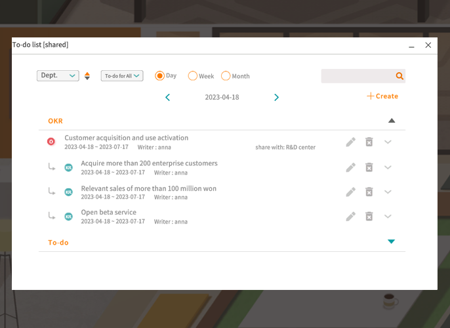Screen dimensions: 450x328
Task: Open 'Open beta service' title
Action: click(108, 213)
